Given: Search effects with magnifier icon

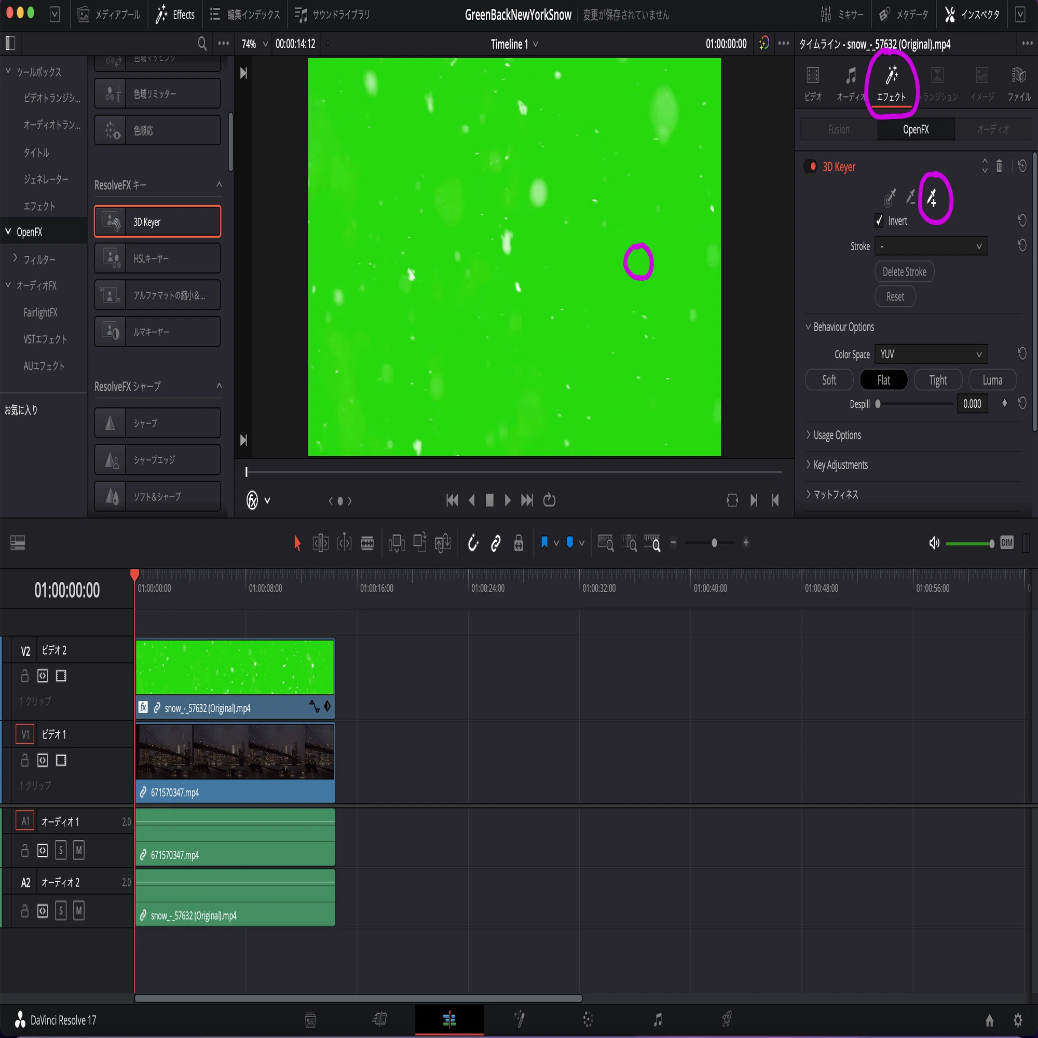Looking at the screenshot, I should [202, 44].
